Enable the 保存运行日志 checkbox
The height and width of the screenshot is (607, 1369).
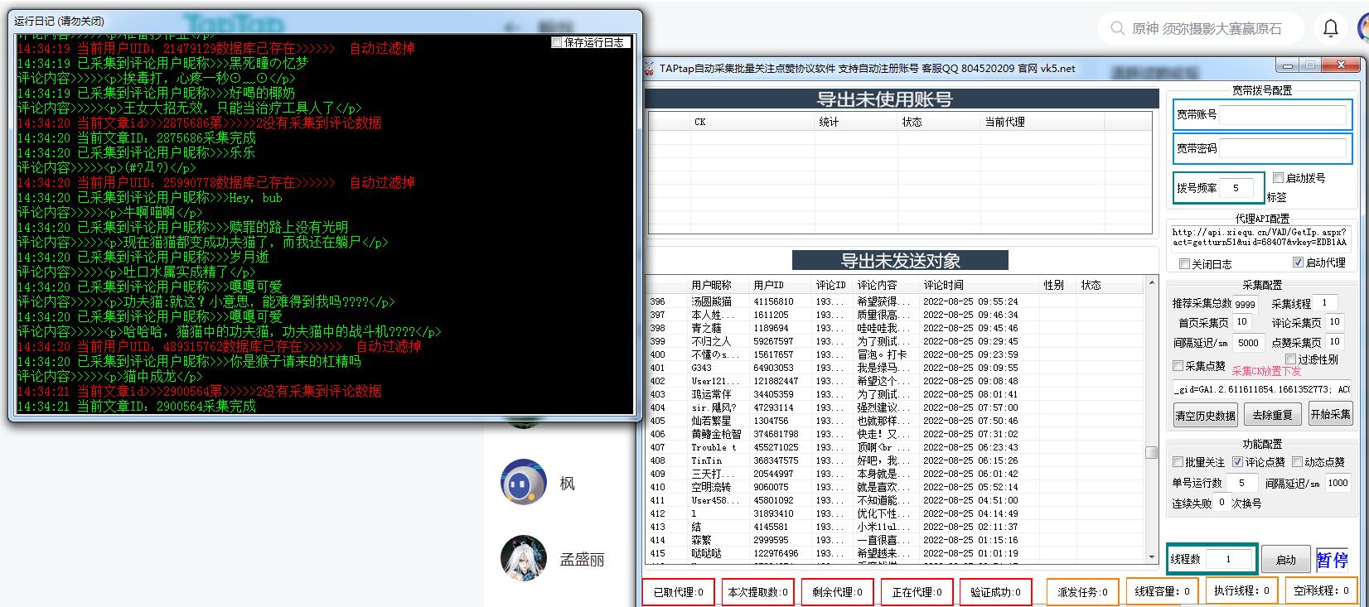[x=557, y=42]
